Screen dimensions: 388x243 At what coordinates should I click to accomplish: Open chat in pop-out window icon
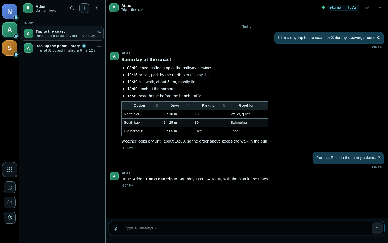[x=367, y=8]
